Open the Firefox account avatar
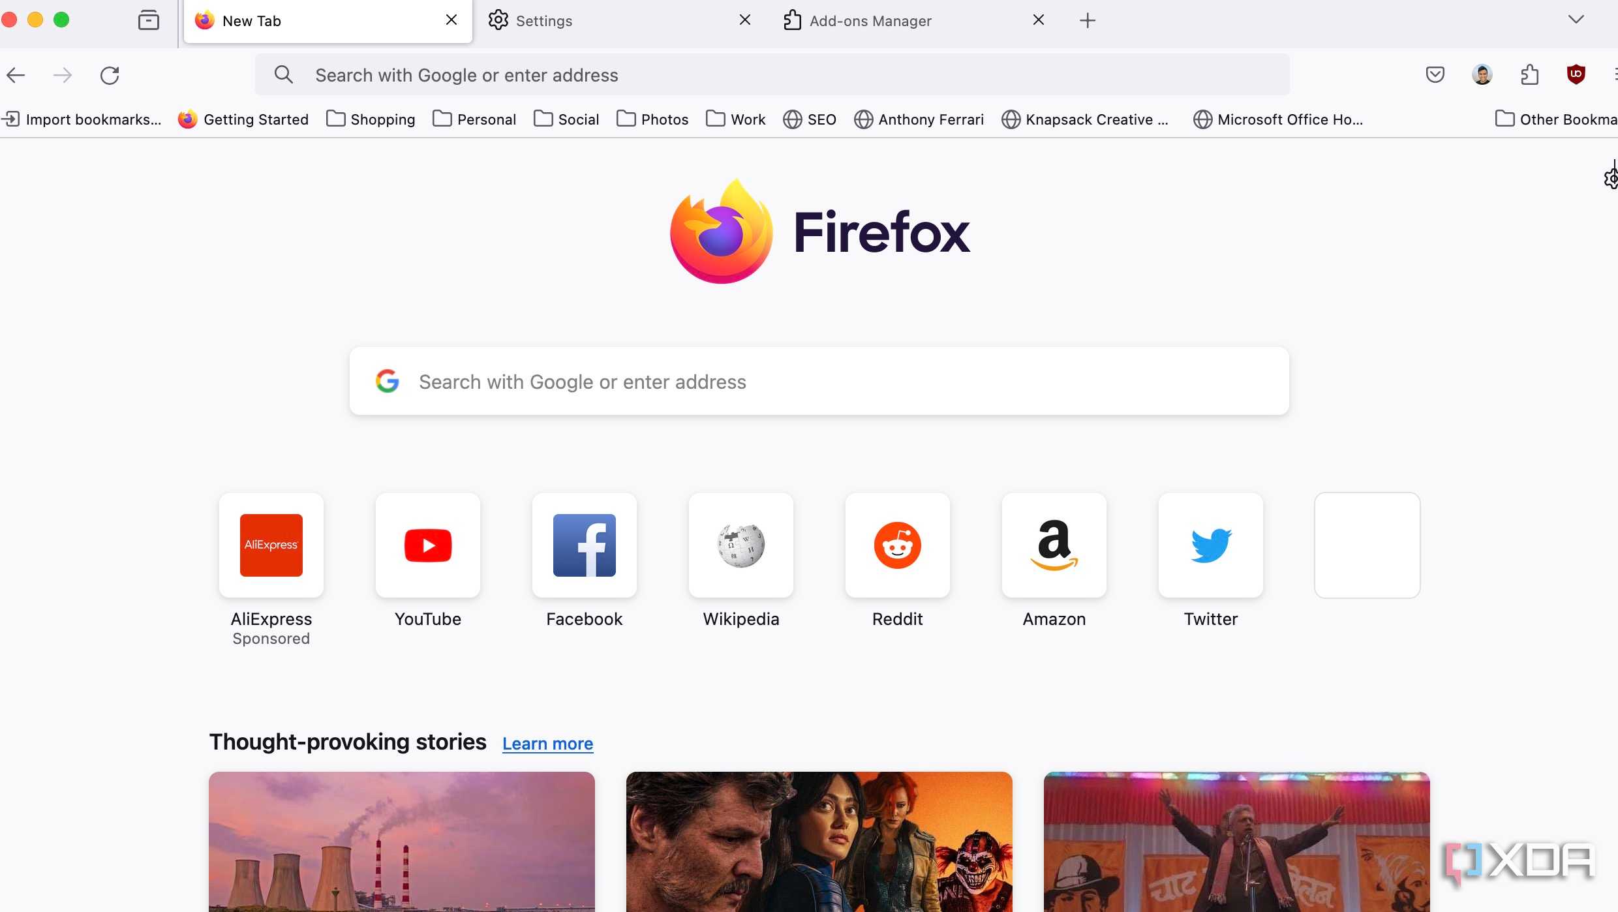The width and height of the screenshot is (1618, 912). click(1482, 74)
